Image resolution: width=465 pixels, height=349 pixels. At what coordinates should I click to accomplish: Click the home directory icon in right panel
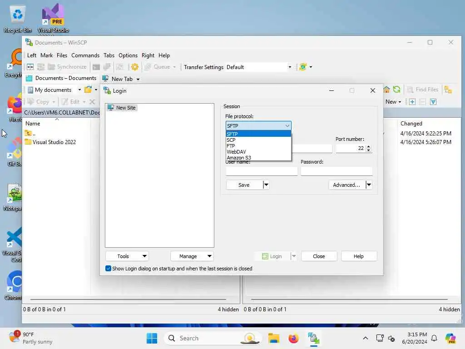tap(386, 90)
